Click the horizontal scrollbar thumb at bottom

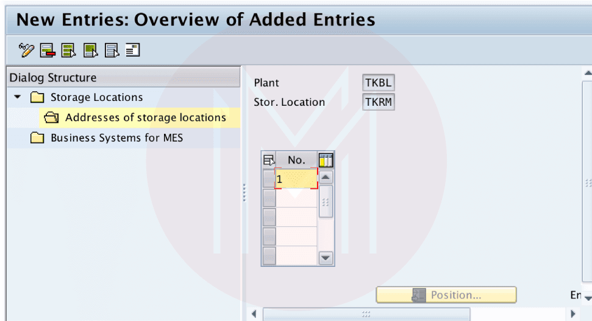366,314
